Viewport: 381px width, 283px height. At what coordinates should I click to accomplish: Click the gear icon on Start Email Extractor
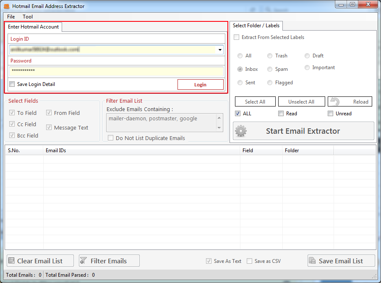point(241,131)
